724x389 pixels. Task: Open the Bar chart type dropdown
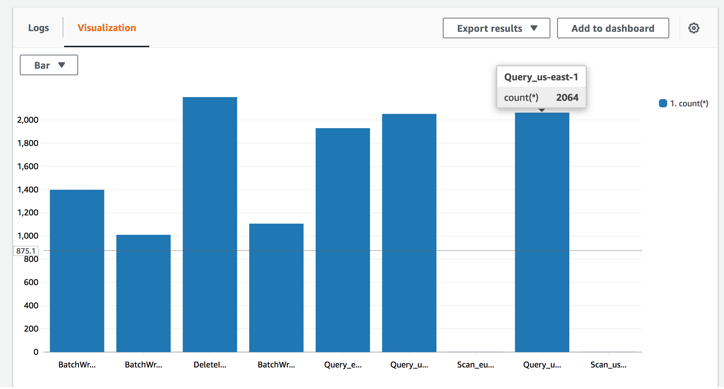coord(49,65)
